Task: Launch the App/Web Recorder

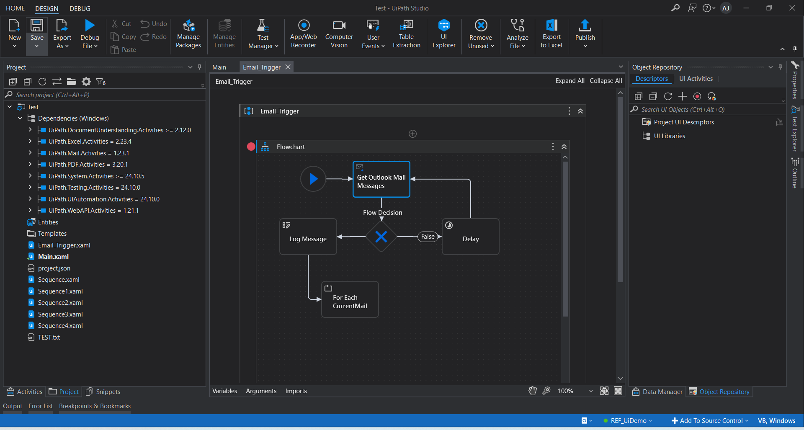Action: click(x=304, y=34)
